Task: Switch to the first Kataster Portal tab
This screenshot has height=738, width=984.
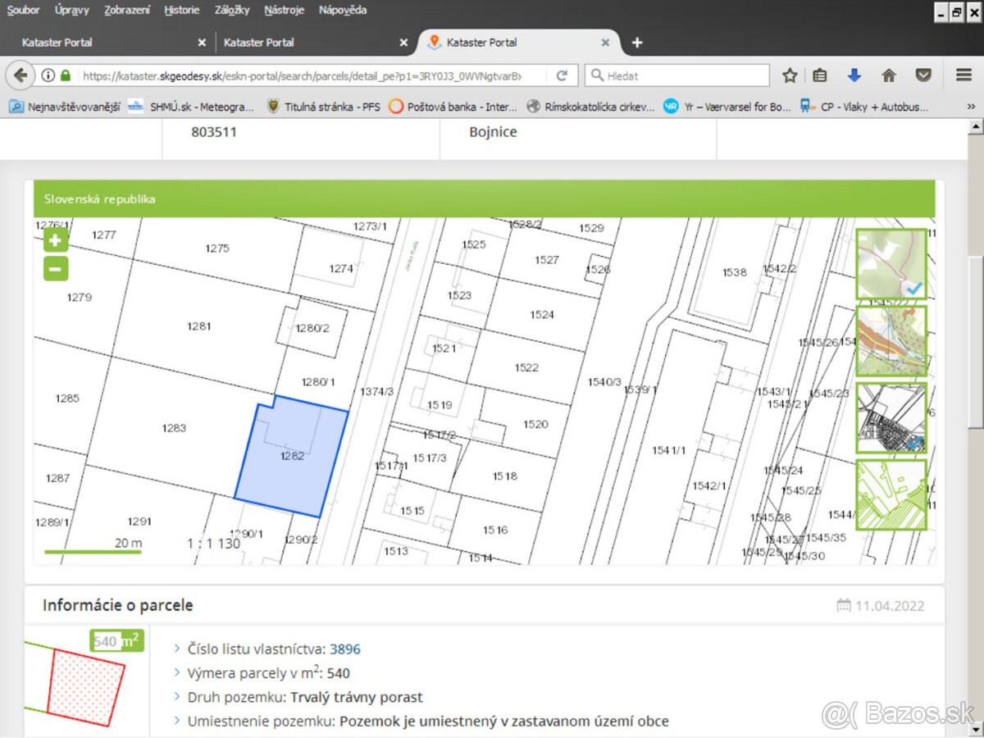Action: point(107,43)
